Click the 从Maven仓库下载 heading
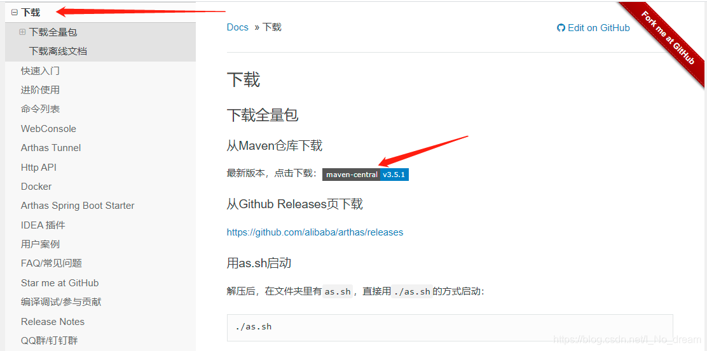 pyautogui.click(x=275, y=146)
